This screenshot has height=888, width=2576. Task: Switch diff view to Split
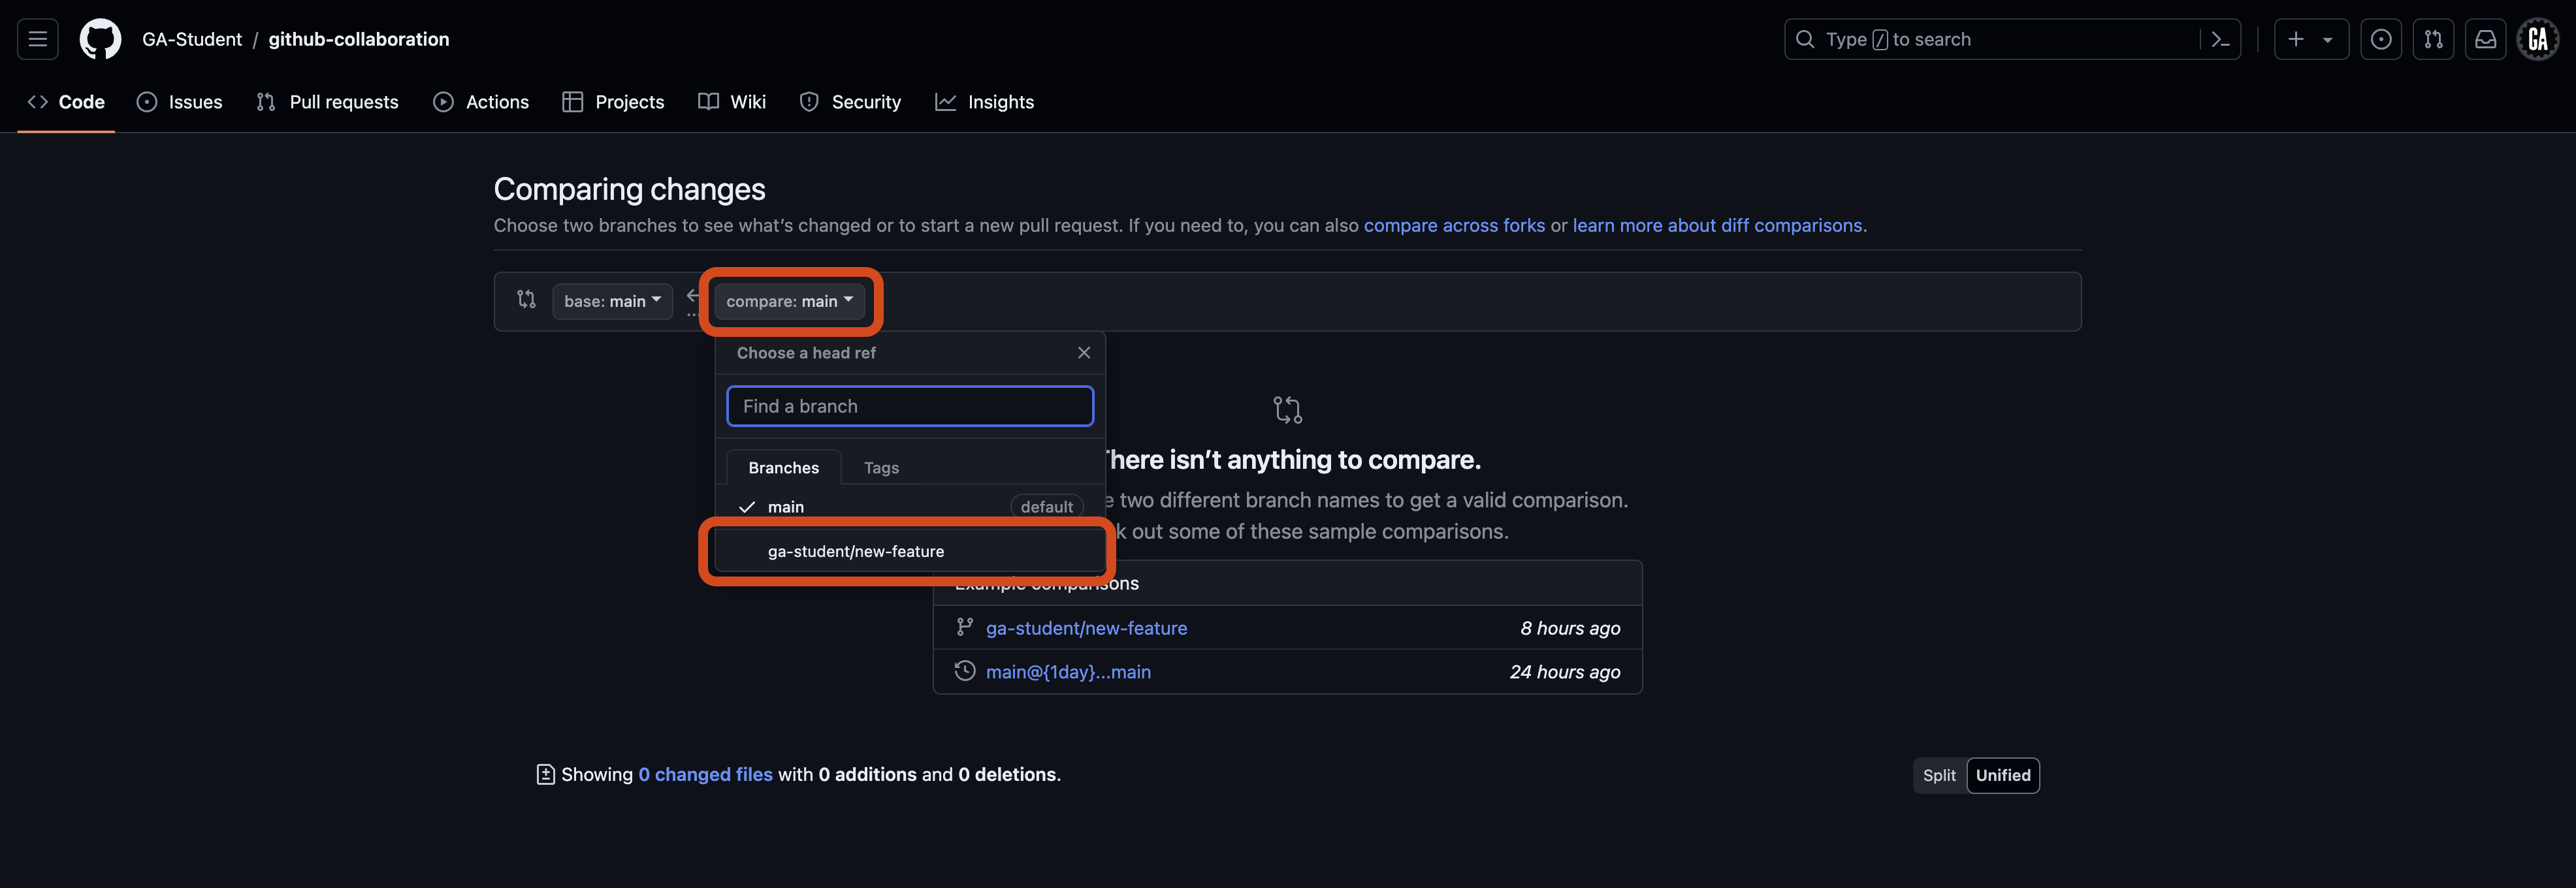1938,775
